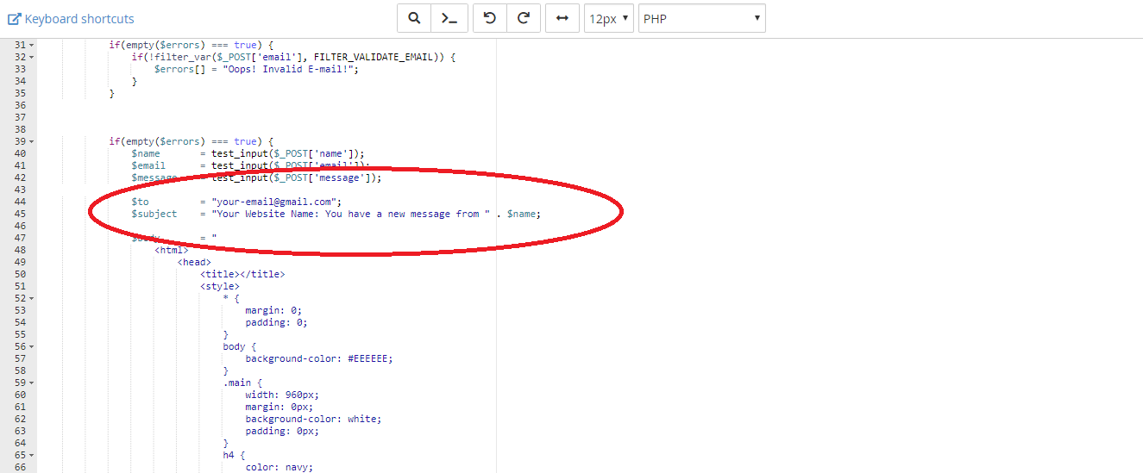Click "background-color: white;" line
Viewport: 1143px width, 473px height.
(x=313, y=419)
